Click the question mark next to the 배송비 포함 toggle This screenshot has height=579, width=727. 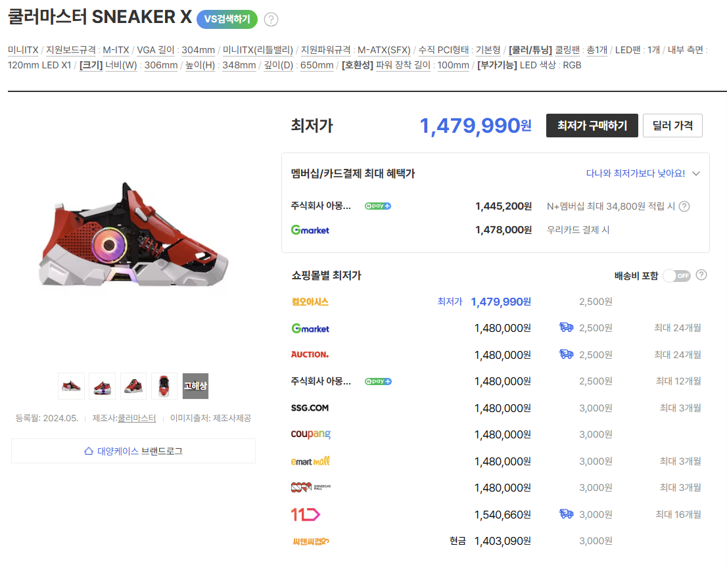coord(701,275)
